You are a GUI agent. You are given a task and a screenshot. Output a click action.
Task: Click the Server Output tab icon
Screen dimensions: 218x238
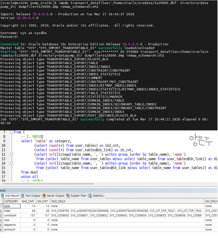coord(44,196)
